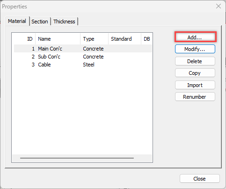Switch to the Section tab
The height and width of the screenshot is (189, 226).
tap(40, 22)
